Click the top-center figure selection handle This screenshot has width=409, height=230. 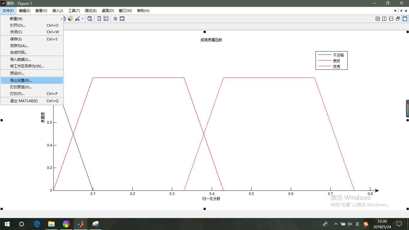(x=205, y=32)
